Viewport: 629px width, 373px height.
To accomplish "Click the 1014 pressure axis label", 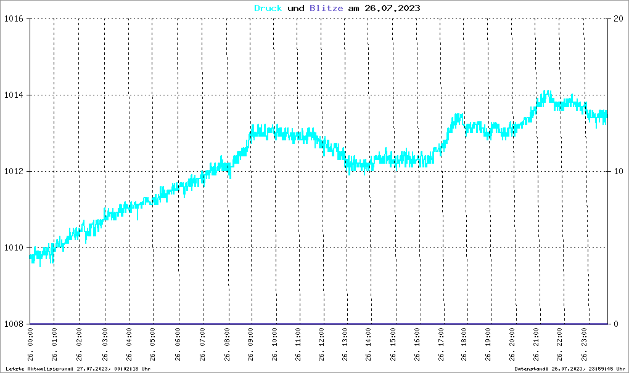I will click(14, 95).
